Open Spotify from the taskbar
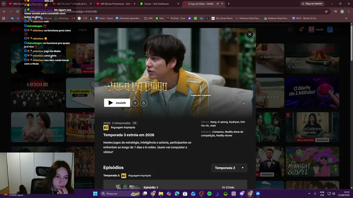Viewport: 353px width, 198px height. pos(209,194)
